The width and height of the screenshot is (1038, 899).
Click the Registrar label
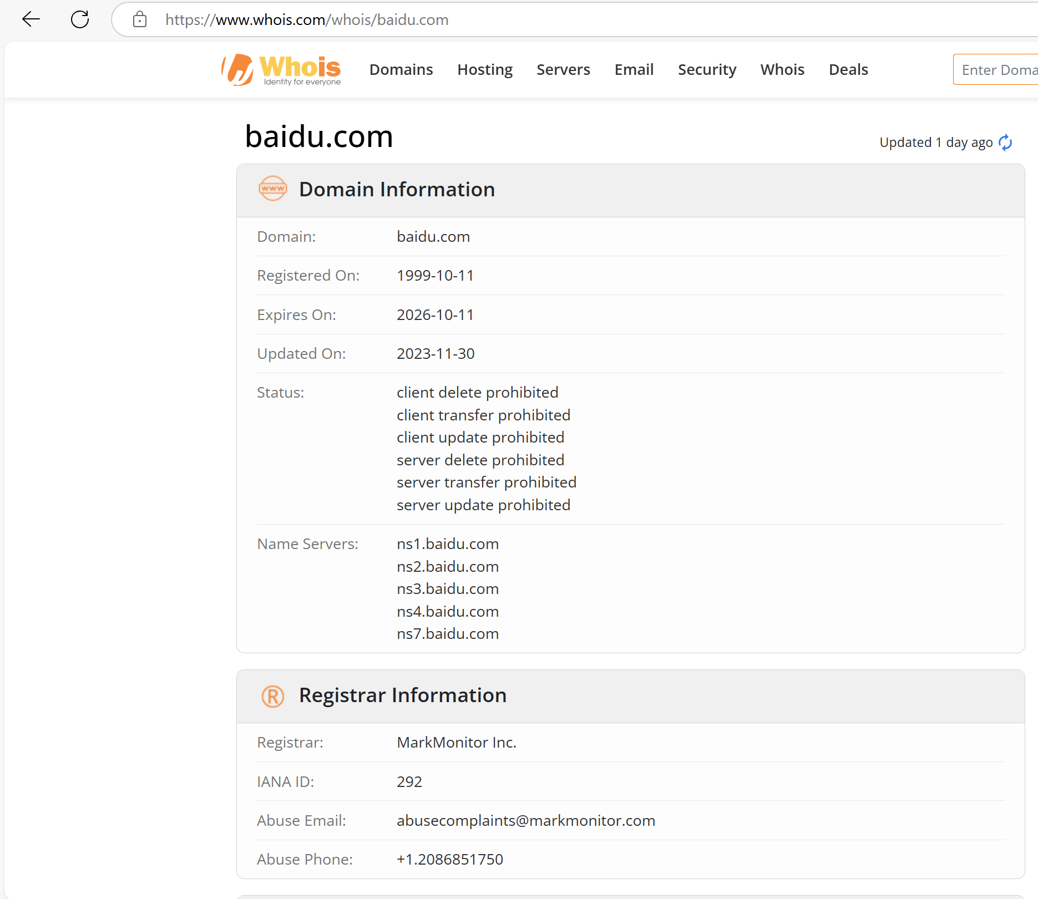[290, 743]
